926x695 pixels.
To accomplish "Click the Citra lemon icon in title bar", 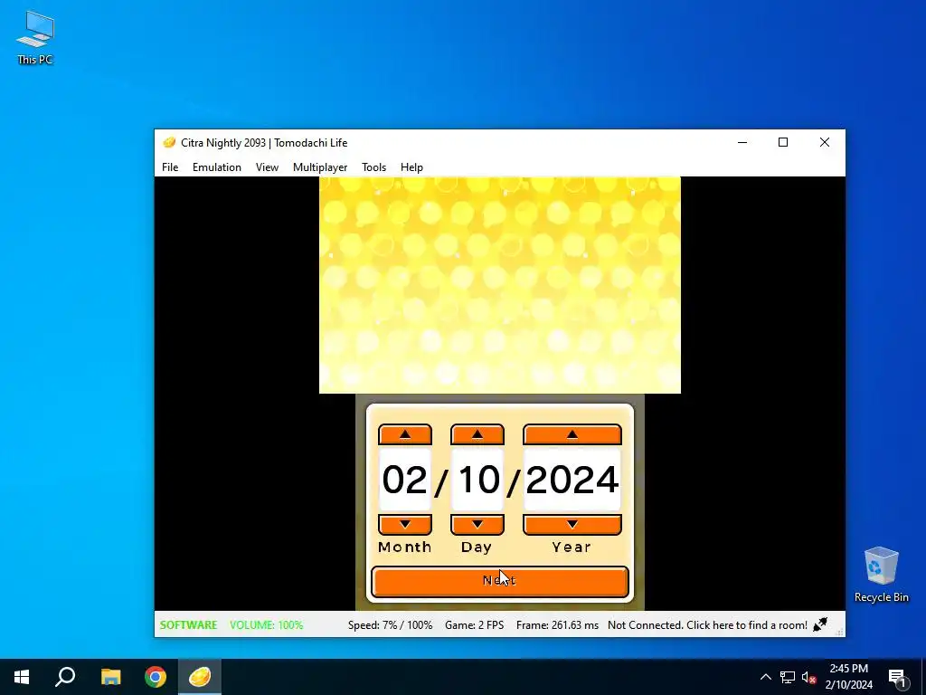I will (x=169, y=142).
